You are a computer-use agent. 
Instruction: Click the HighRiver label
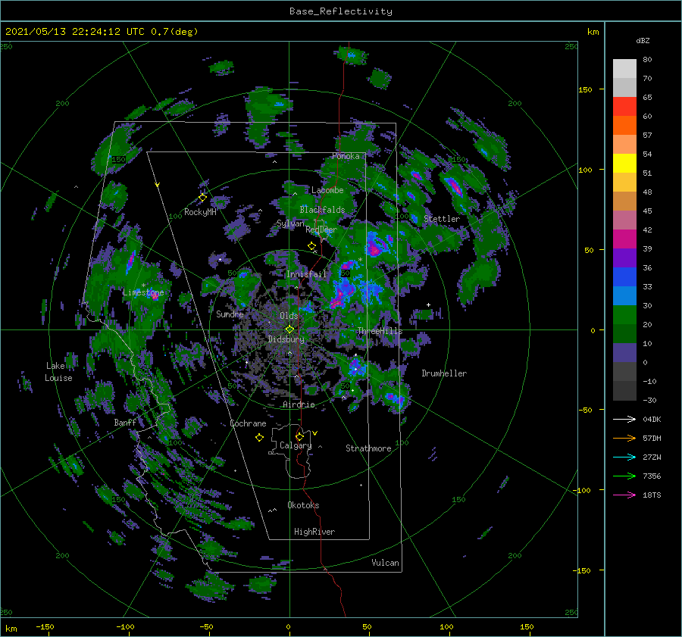tap(314, 532)
